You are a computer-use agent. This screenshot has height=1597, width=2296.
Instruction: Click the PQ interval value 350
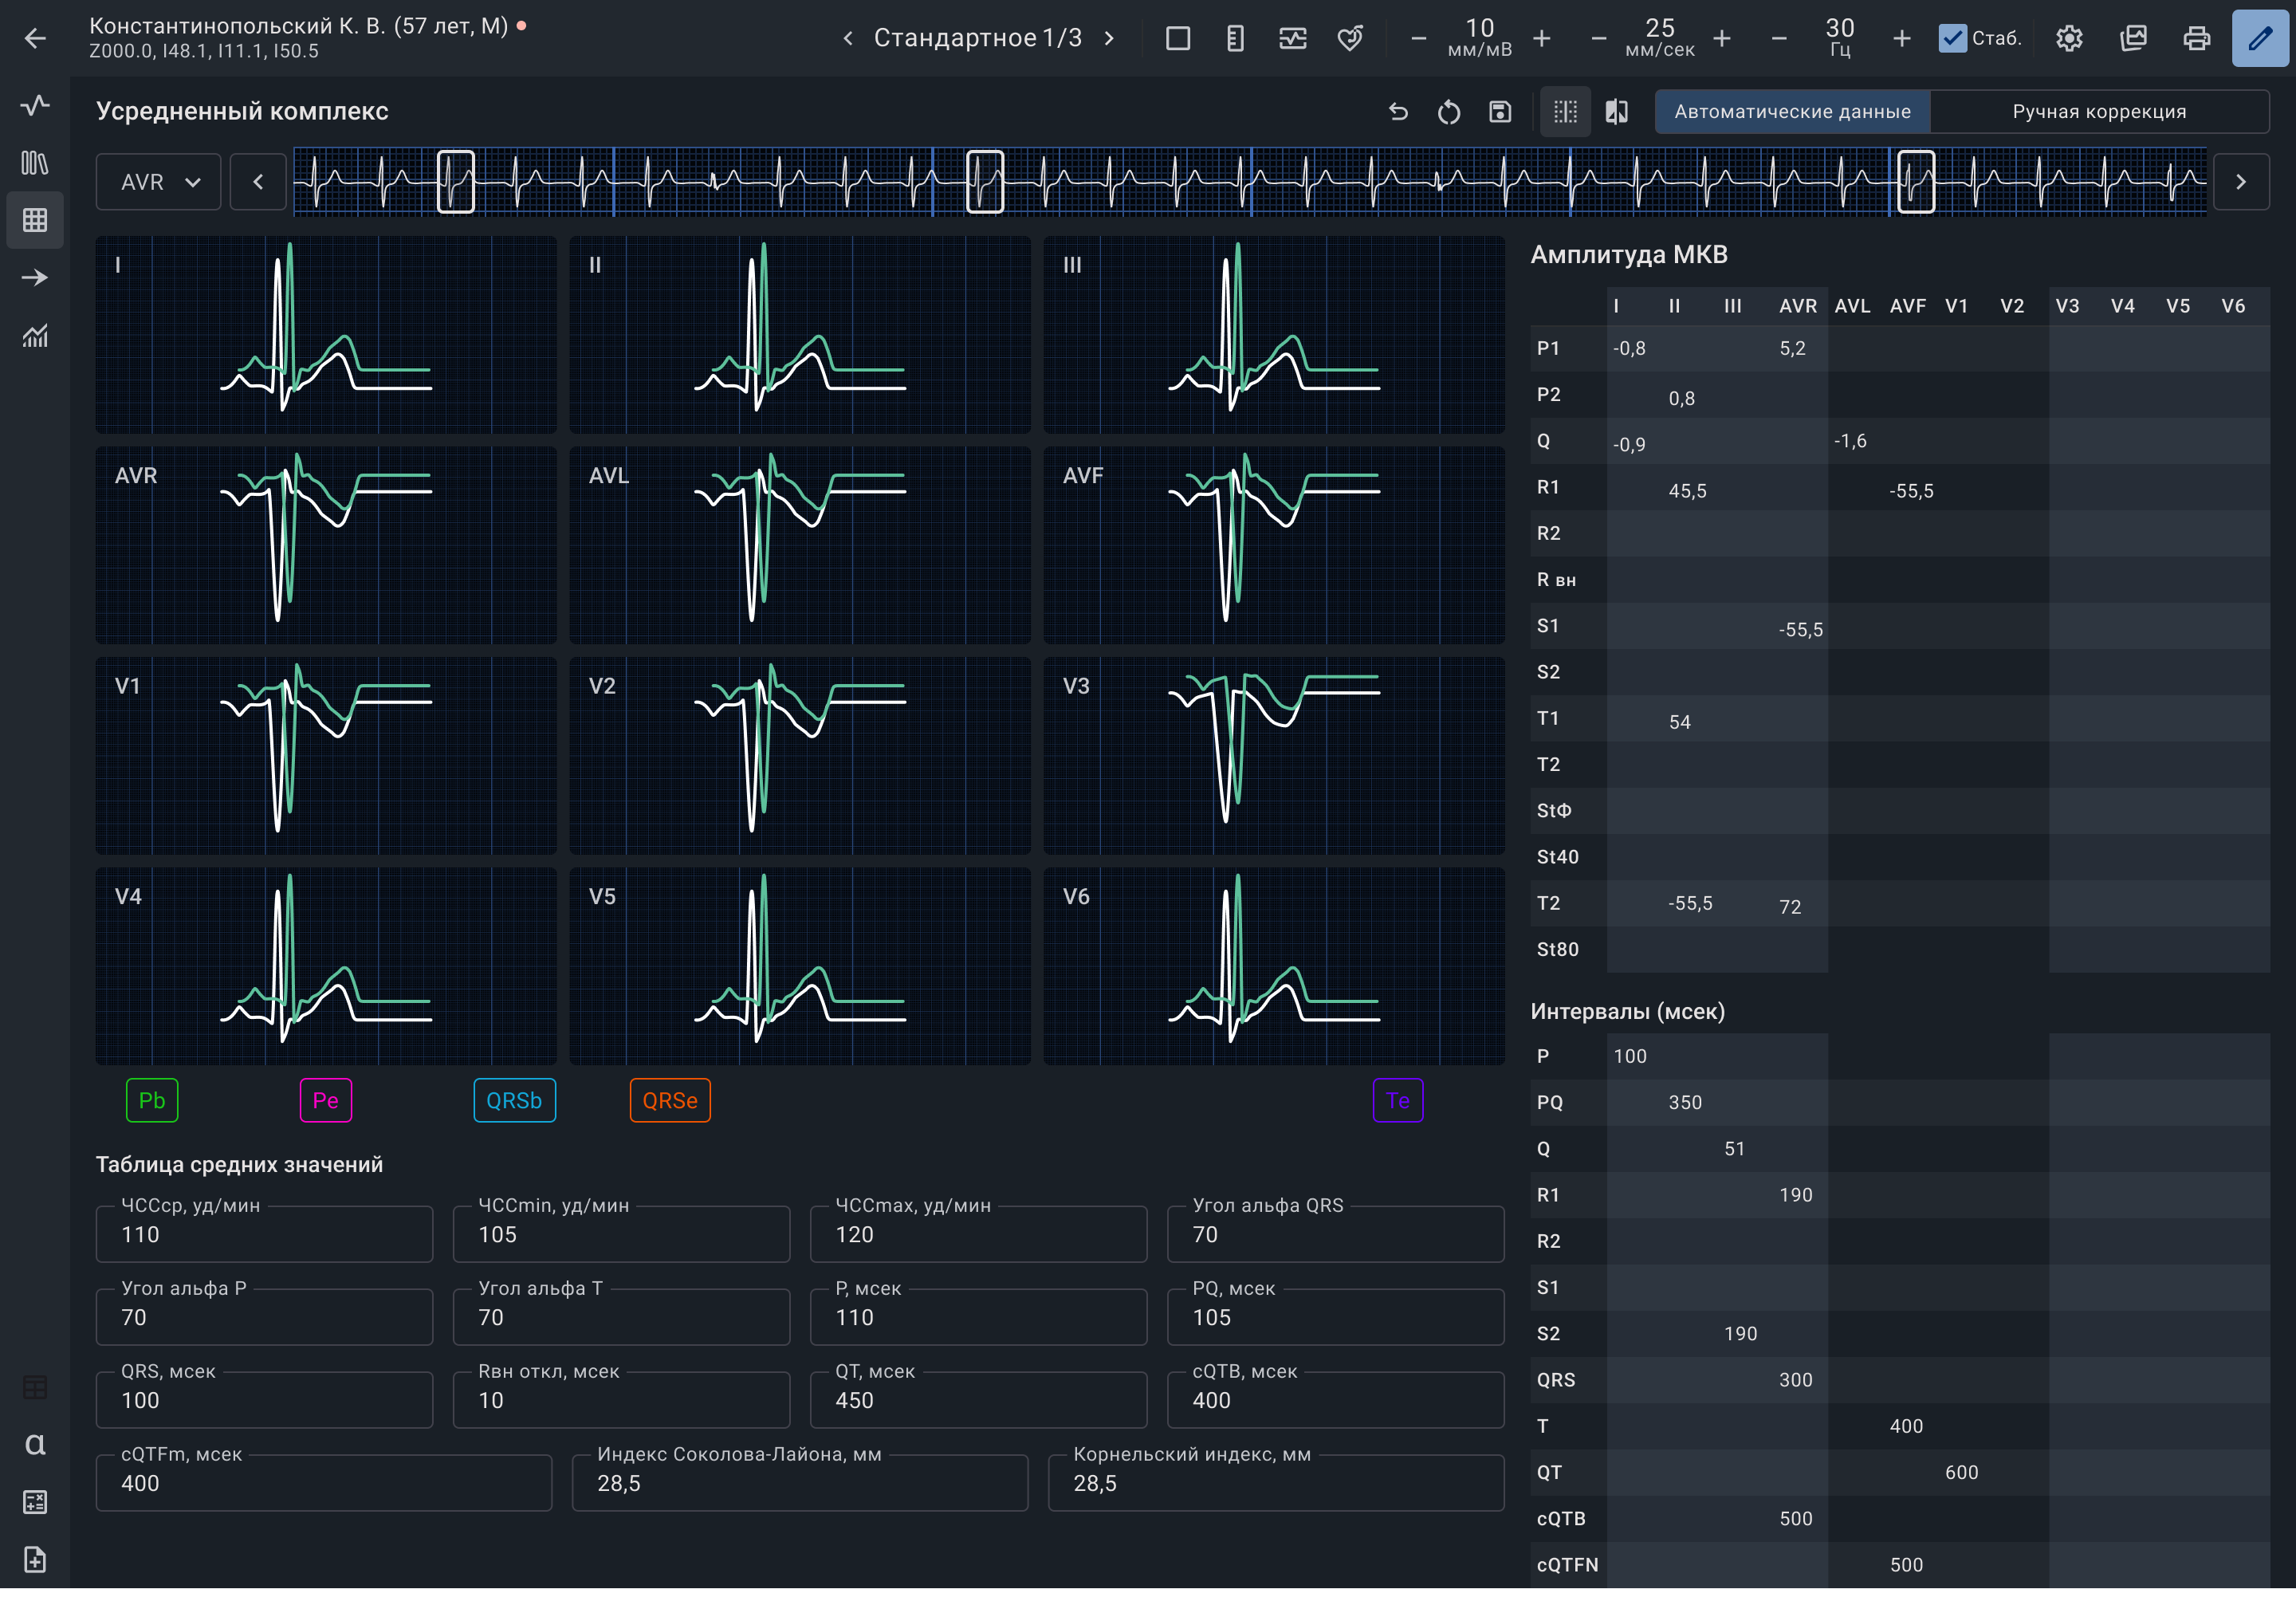pyautogui.click(x=1685, y=1102)
